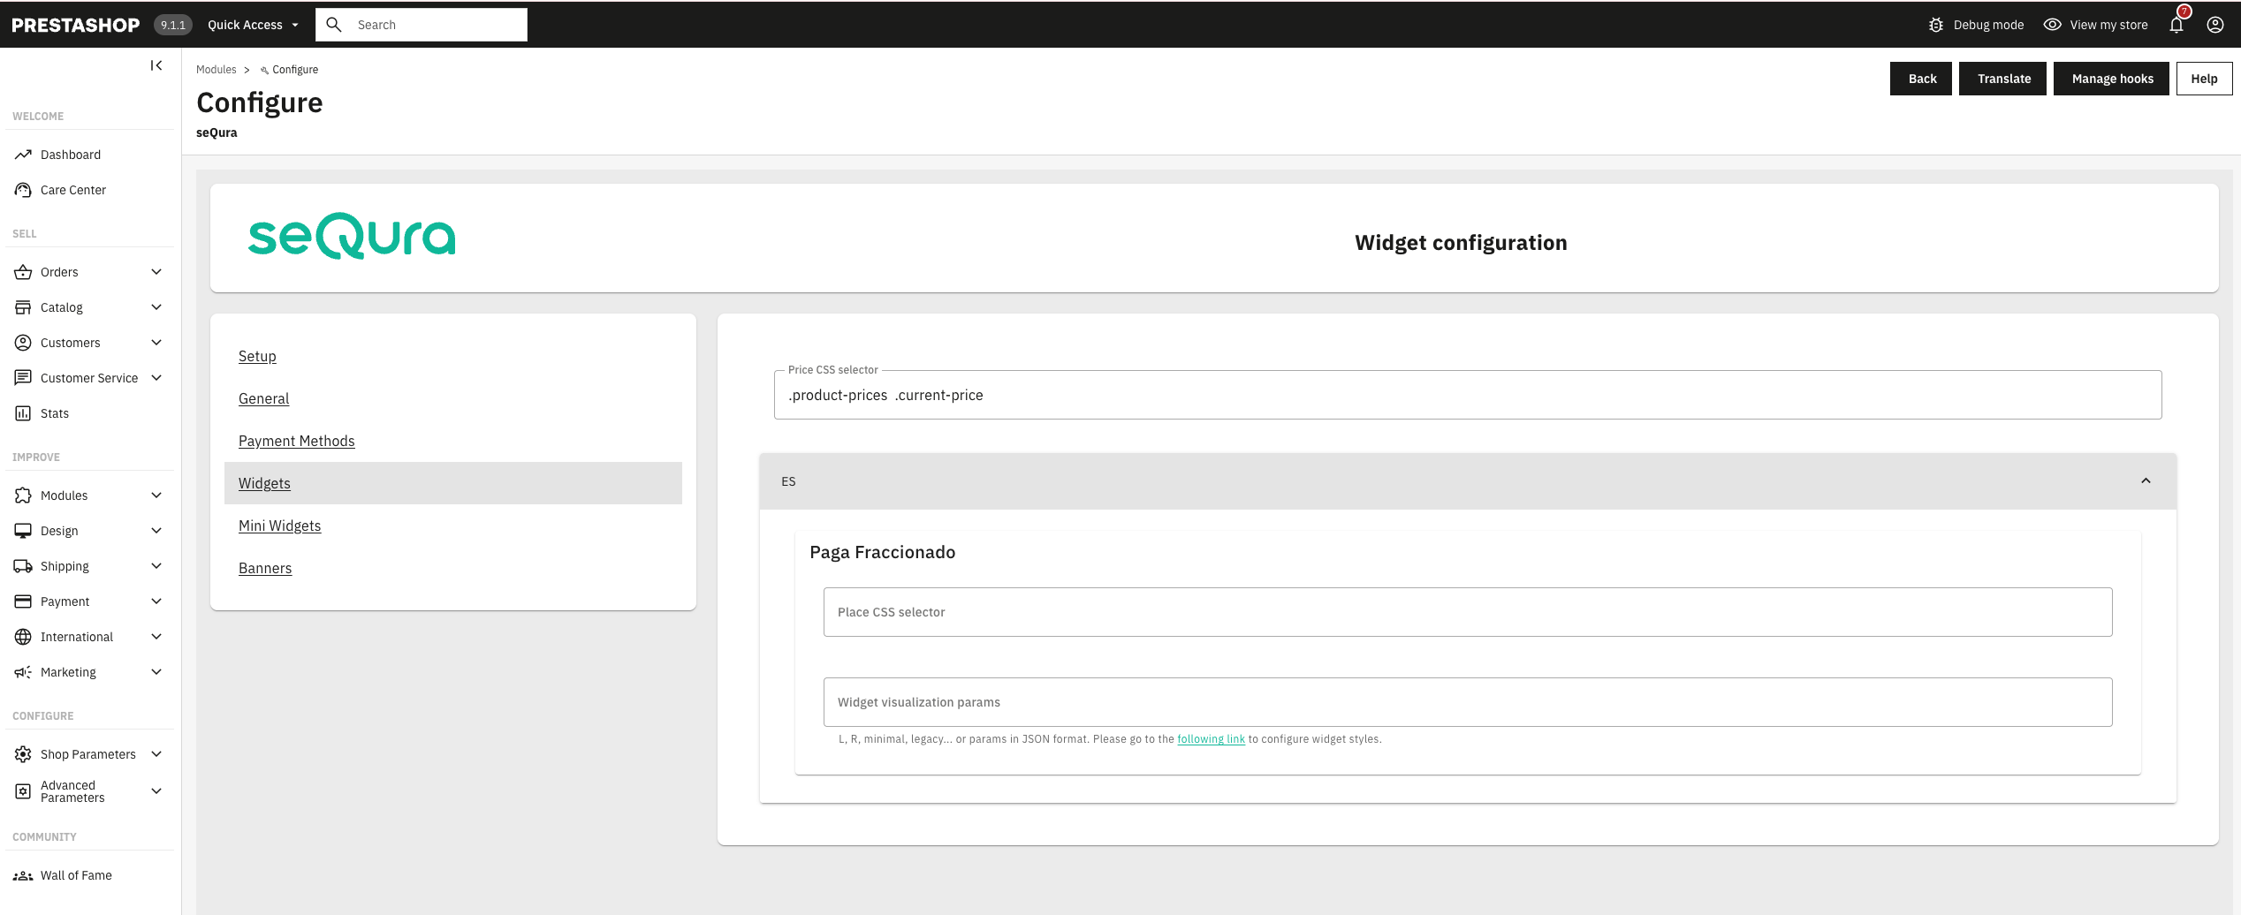
Task: Expand the Advanced Parameters submenu chevron
Action: click(x=156, y=791)
